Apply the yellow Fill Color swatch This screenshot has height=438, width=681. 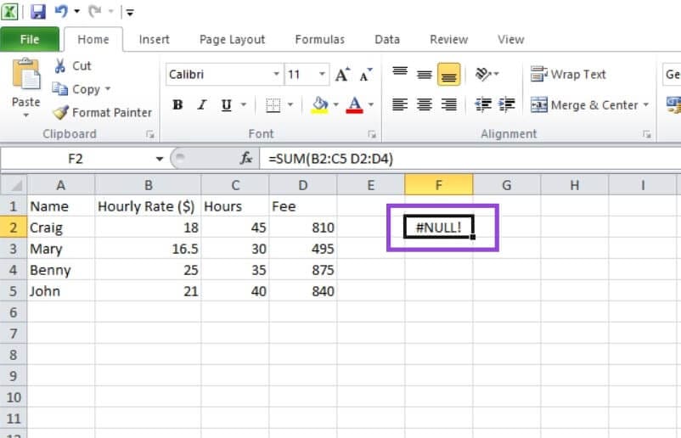point(320,105)
